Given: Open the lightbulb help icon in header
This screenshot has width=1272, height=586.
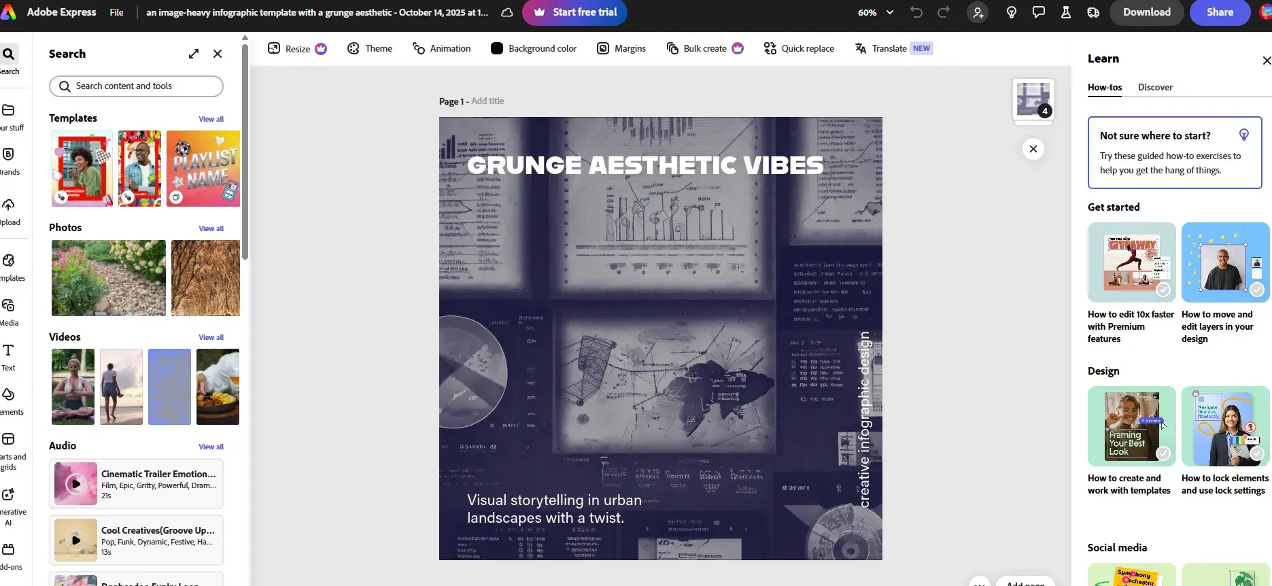Looking at the screenshot, I should click(1012, 12).
